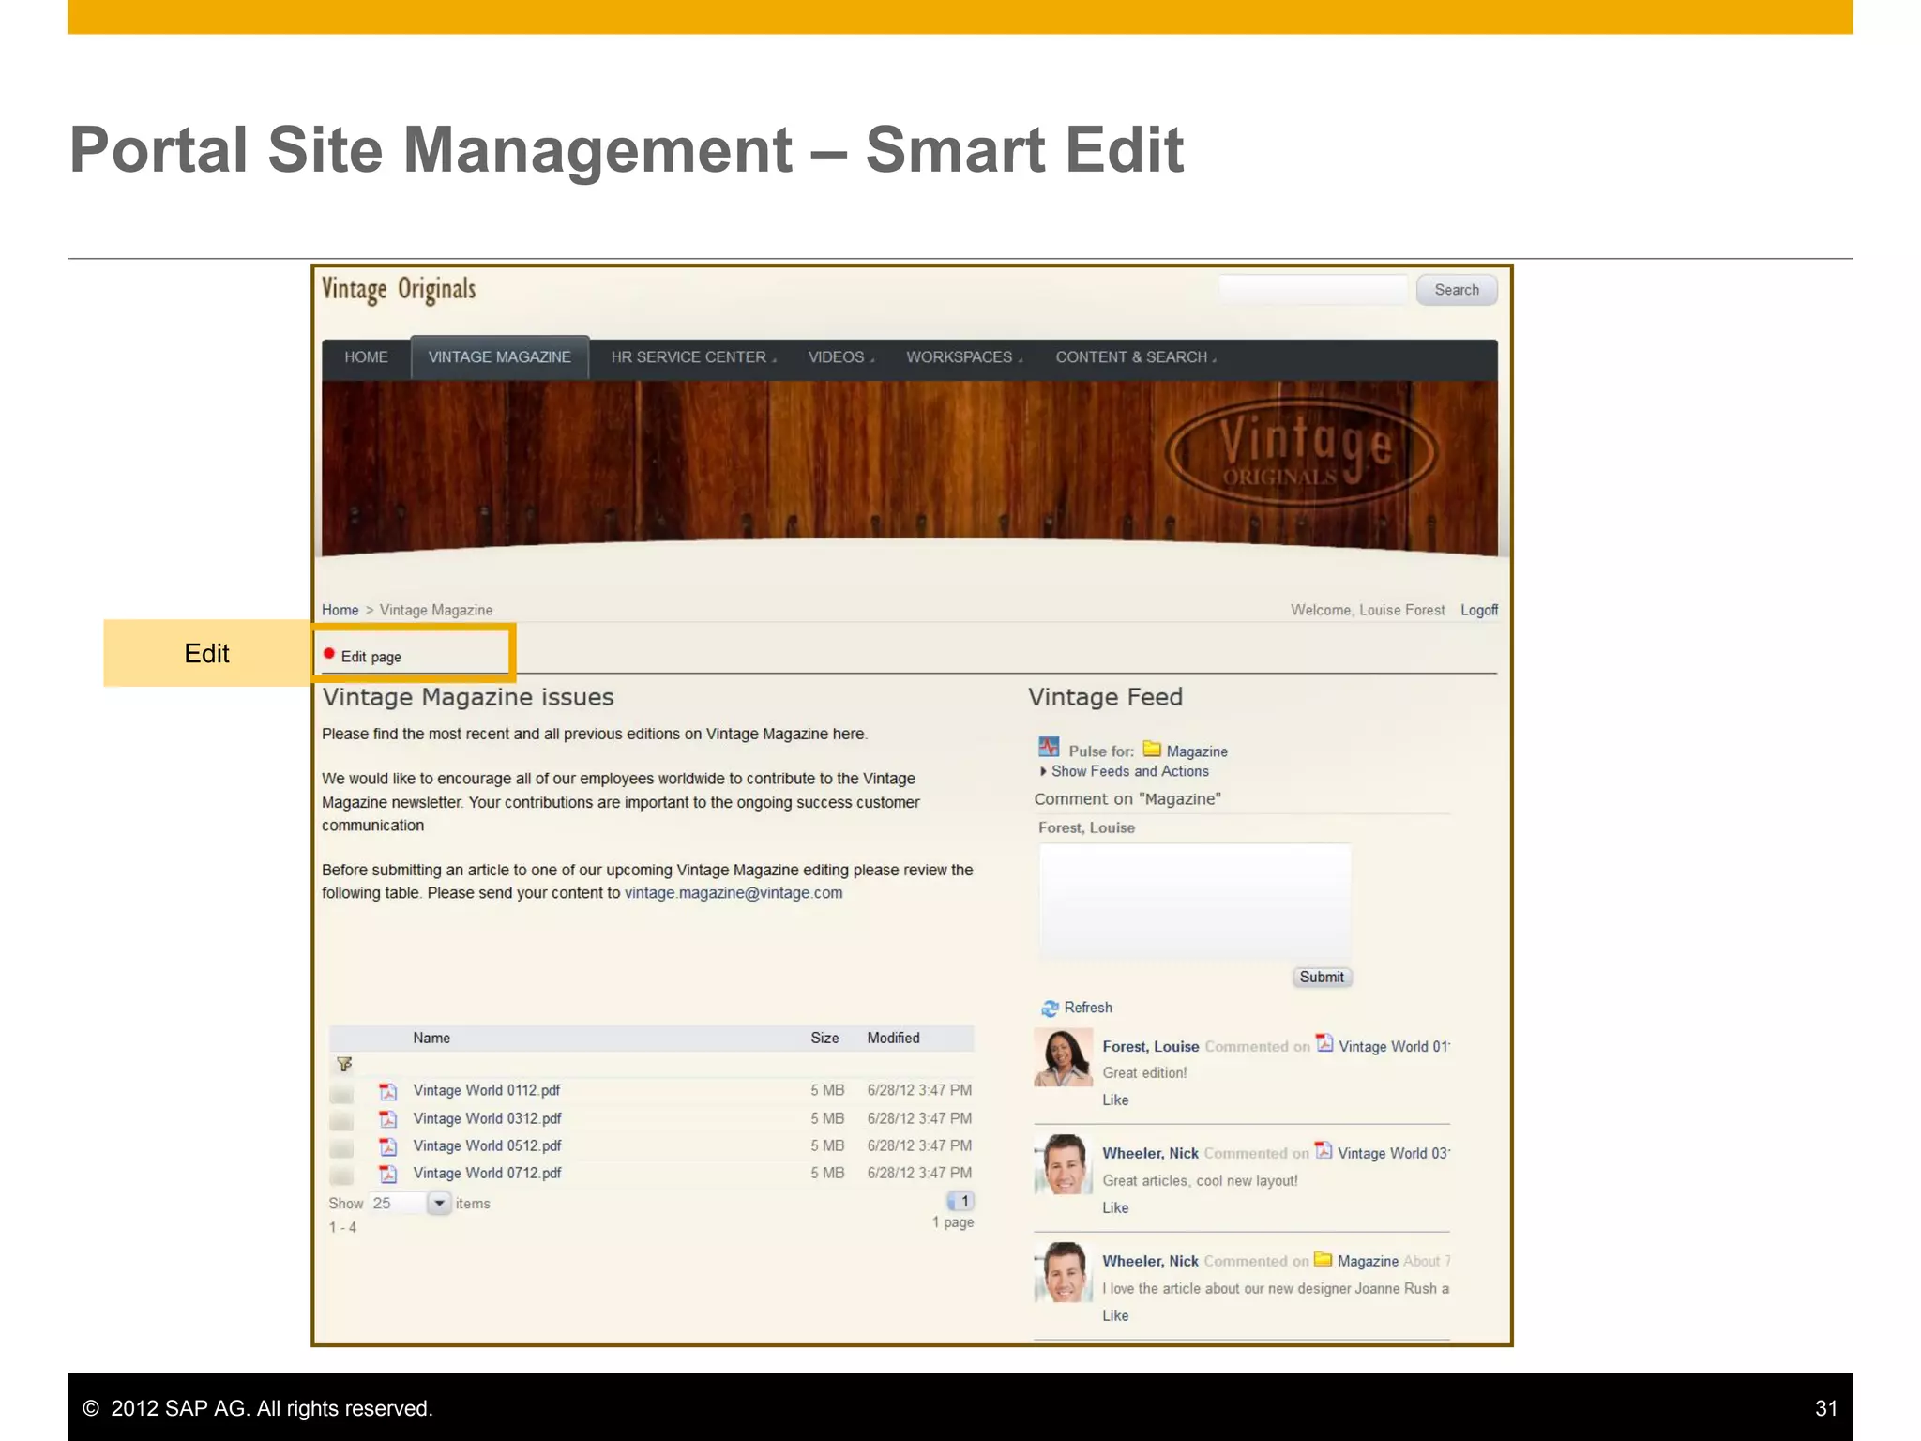The image size is (1921, 1441).
Task: Click folder icon in Nick Wheeler's Magazine comment
Action: (x=1323, y=1259)
